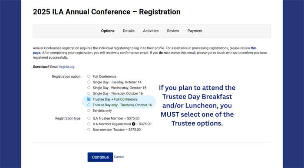Select Trustee Day + Full Conference option
The width and height of the screenshot is (304, 168).
point(89,99)
